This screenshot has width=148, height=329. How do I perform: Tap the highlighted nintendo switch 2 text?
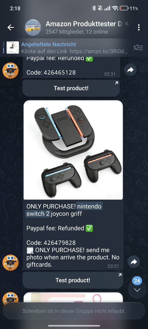[x=64, y=210]
